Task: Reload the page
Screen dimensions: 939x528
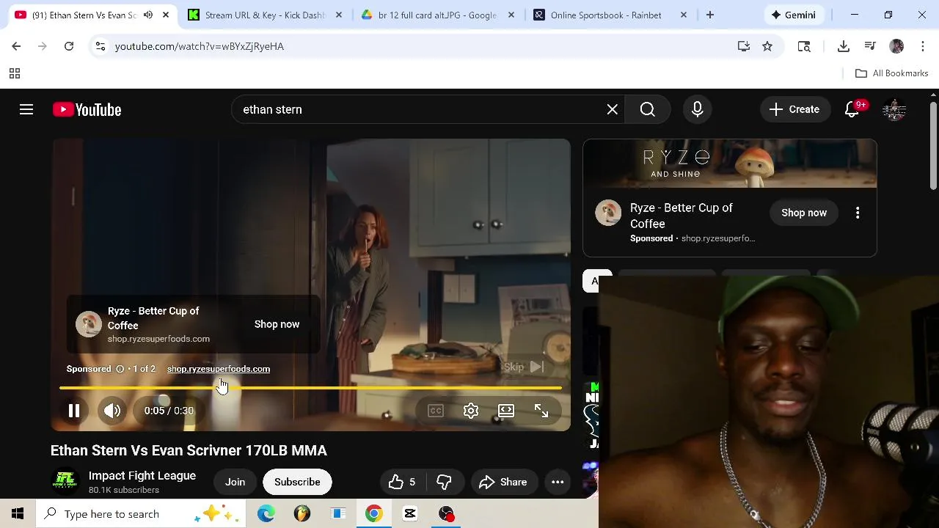Action: [x=69, y=46]
